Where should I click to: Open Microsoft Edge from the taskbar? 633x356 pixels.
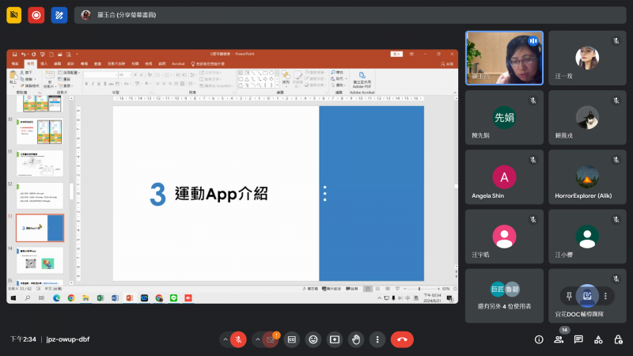[x=56, y=298]
